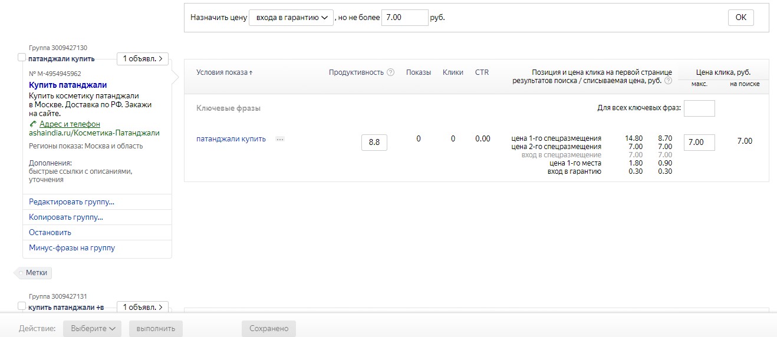This screenshot has width=777, height=337.
Task: Click the Показы column header
Action: pyautogui.click(x=419, y=72)
